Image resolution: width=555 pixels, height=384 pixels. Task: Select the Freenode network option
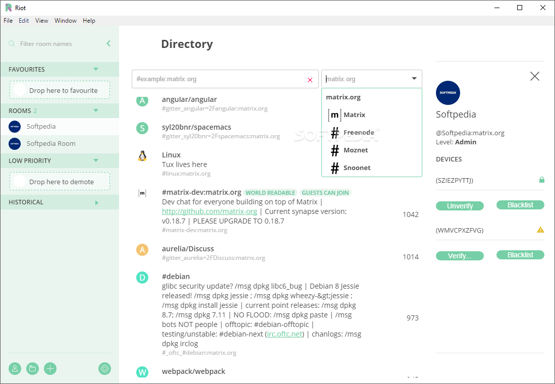tap(372, 132)
